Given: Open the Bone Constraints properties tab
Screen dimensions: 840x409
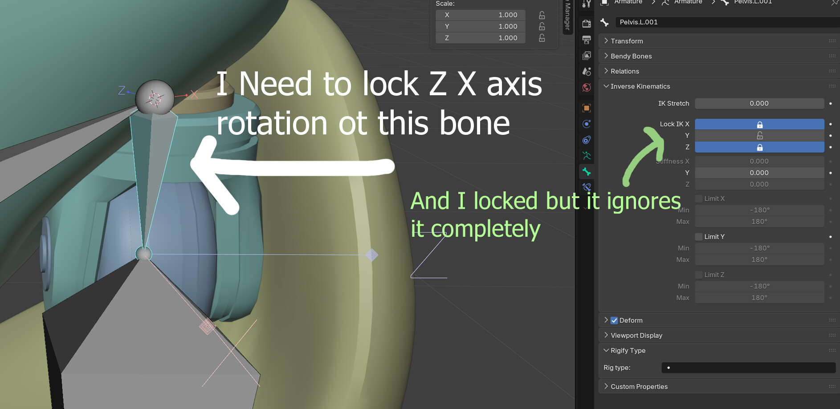Looking at the screenshot, I should click(x=587, y=187).
